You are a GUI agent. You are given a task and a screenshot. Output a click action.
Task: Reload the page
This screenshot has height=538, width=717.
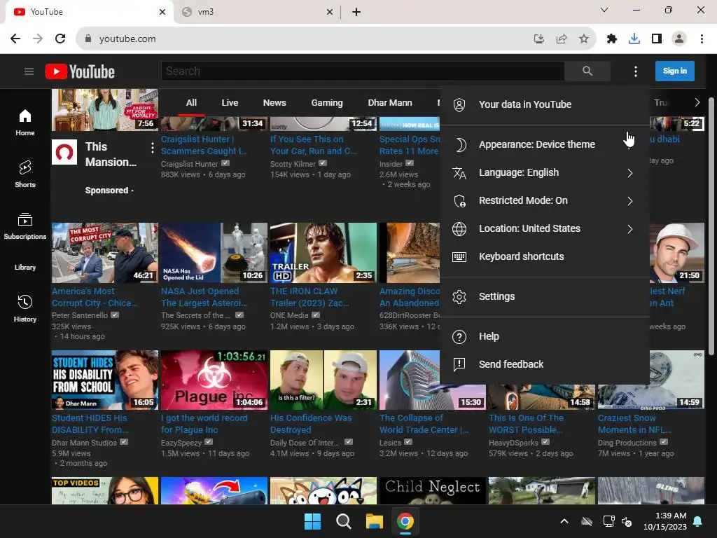click(x=60, y=39)
